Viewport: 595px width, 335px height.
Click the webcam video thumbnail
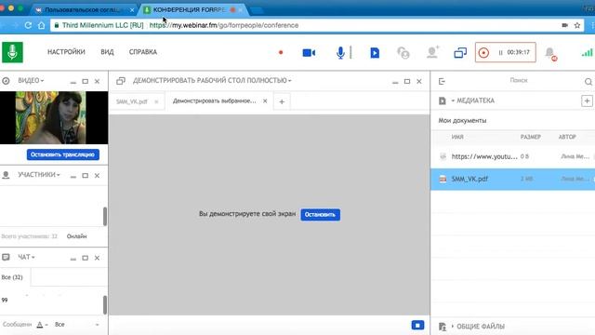(54, 117)
